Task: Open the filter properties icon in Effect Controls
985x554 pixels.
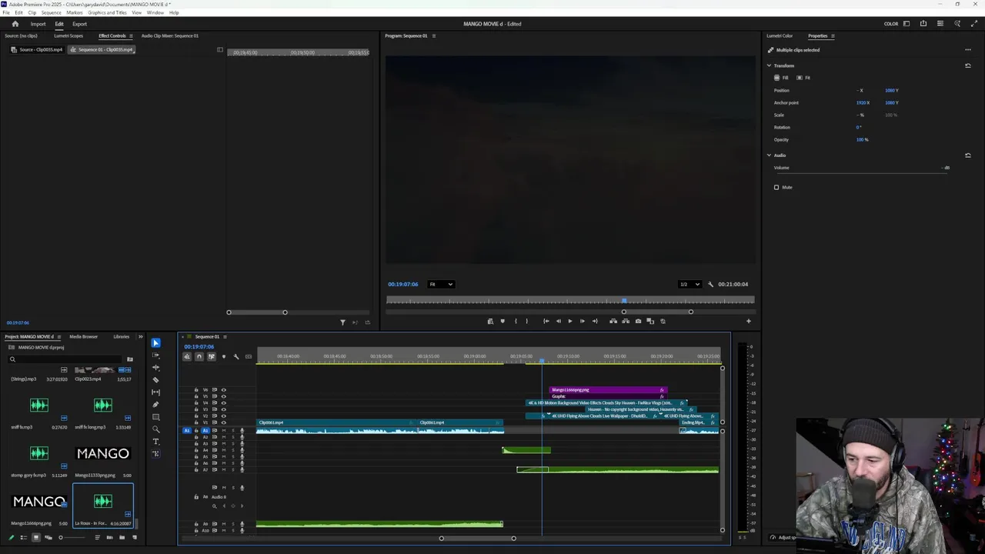Action: coord(342,322)
